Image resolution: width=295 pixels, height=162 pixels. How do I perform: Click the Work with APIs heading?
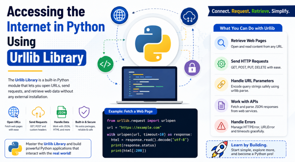[x=245, y=102]
